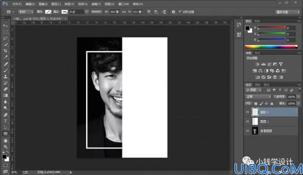This screenshot has width=303, height=175.
Task: Select the Hand tool
Action: pos(6,140)
